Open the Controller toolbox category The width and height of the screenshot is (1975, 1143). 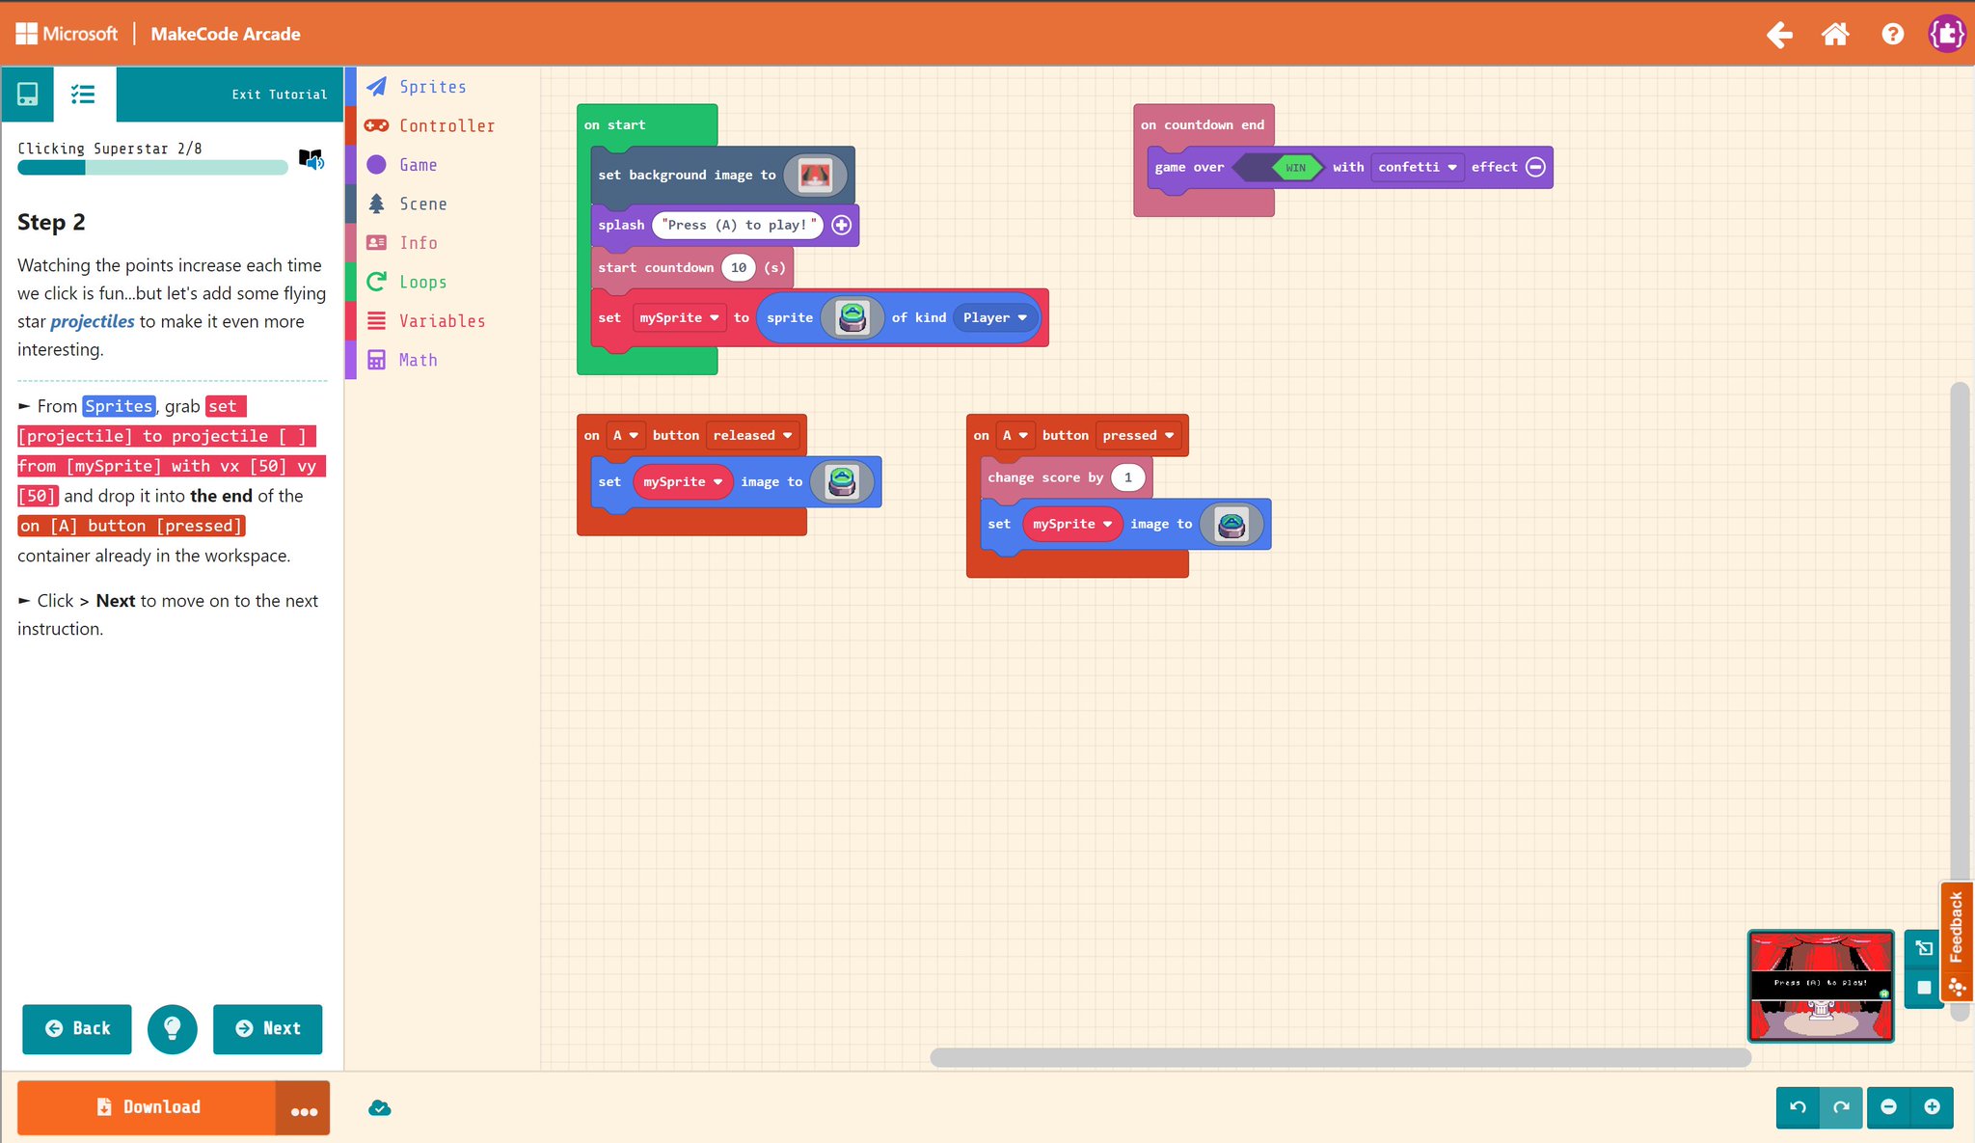click(446, 126)
